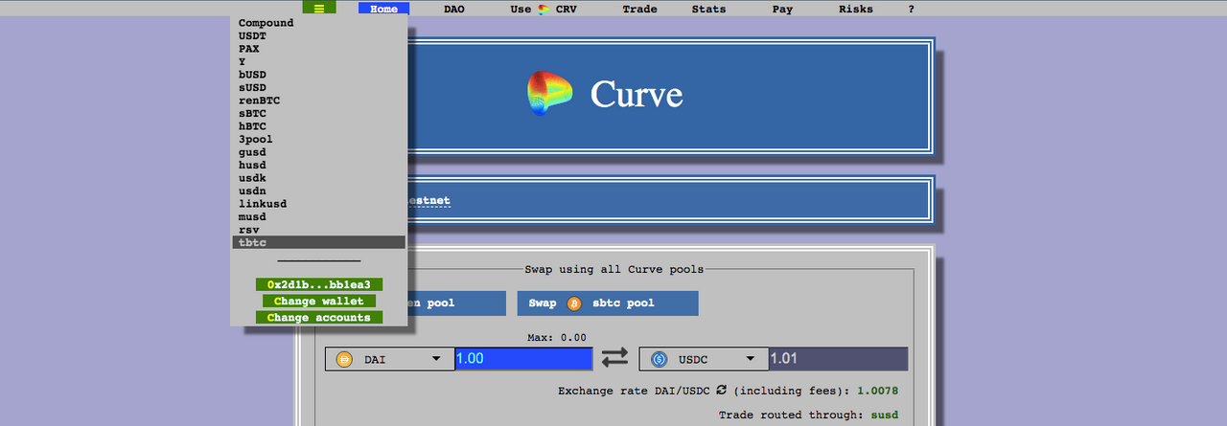Select rsv pool in the list
Image resolution: width=1227 pixels, height=426 pixels.
[x=318, y=230]
